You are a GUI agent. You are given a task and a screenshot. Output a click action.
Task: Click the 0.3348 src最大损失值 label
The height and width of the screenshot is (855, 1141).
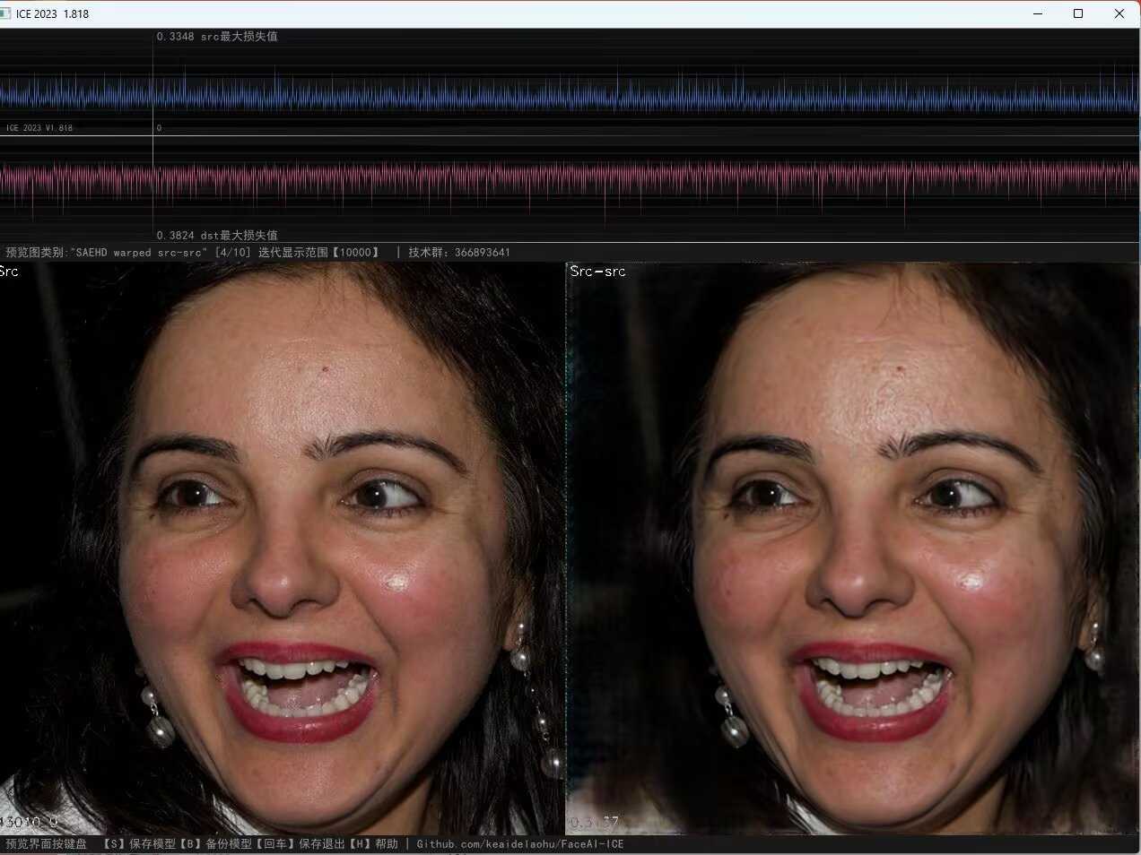(x=216, y=37)
